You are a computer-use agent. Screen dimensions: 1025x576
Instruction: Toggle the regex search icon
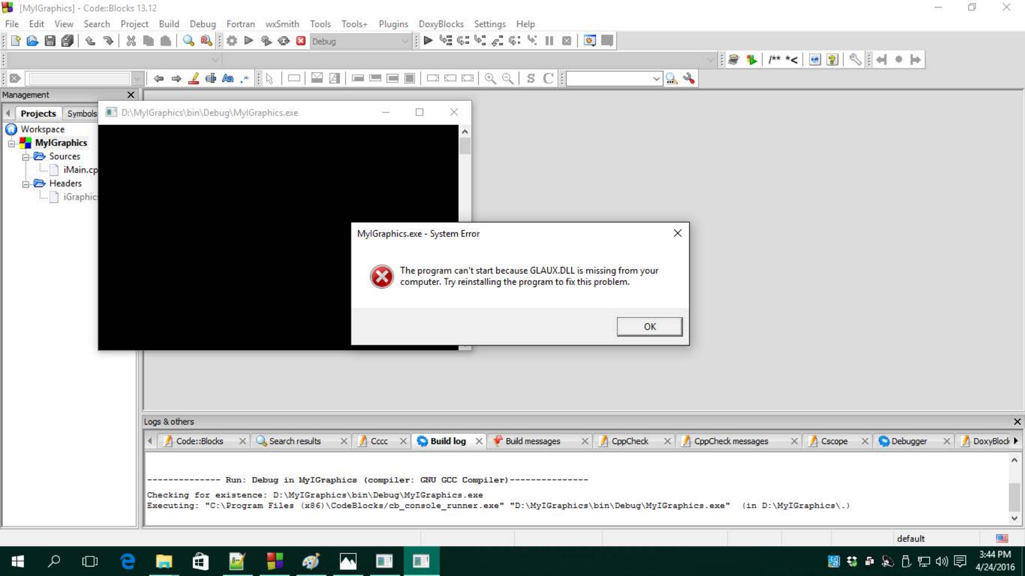pyautogui.click(x=245, y=78)
